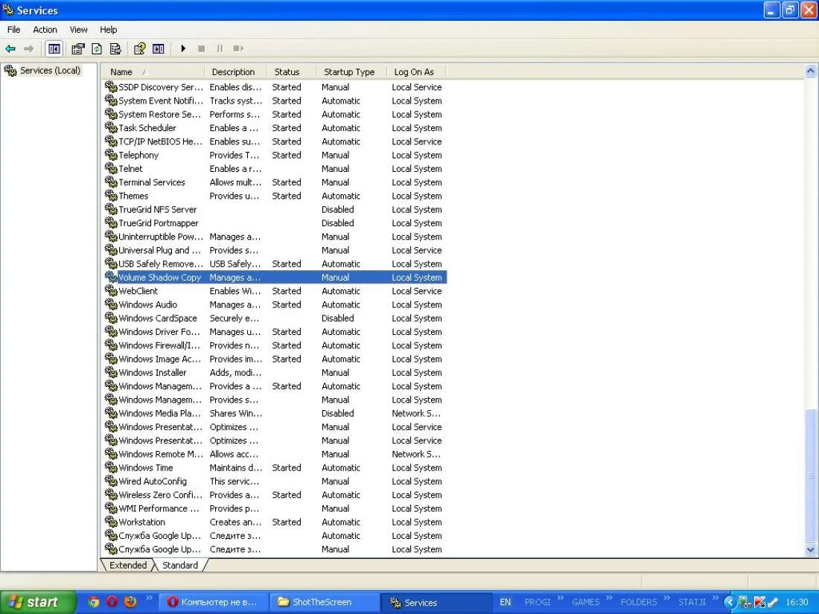Click the vertical scrollbar thumb

pos(811,476)
